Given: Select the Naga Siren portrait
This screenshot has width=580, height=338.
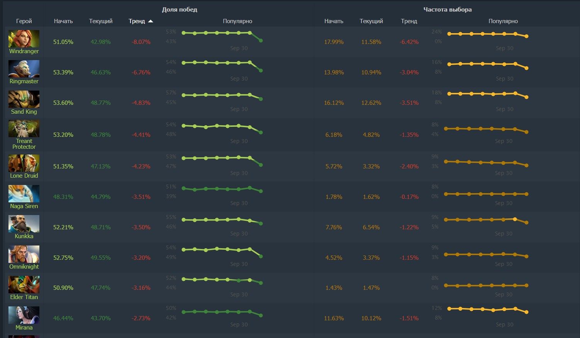Looking at the screenshot, I should (24, 193).
